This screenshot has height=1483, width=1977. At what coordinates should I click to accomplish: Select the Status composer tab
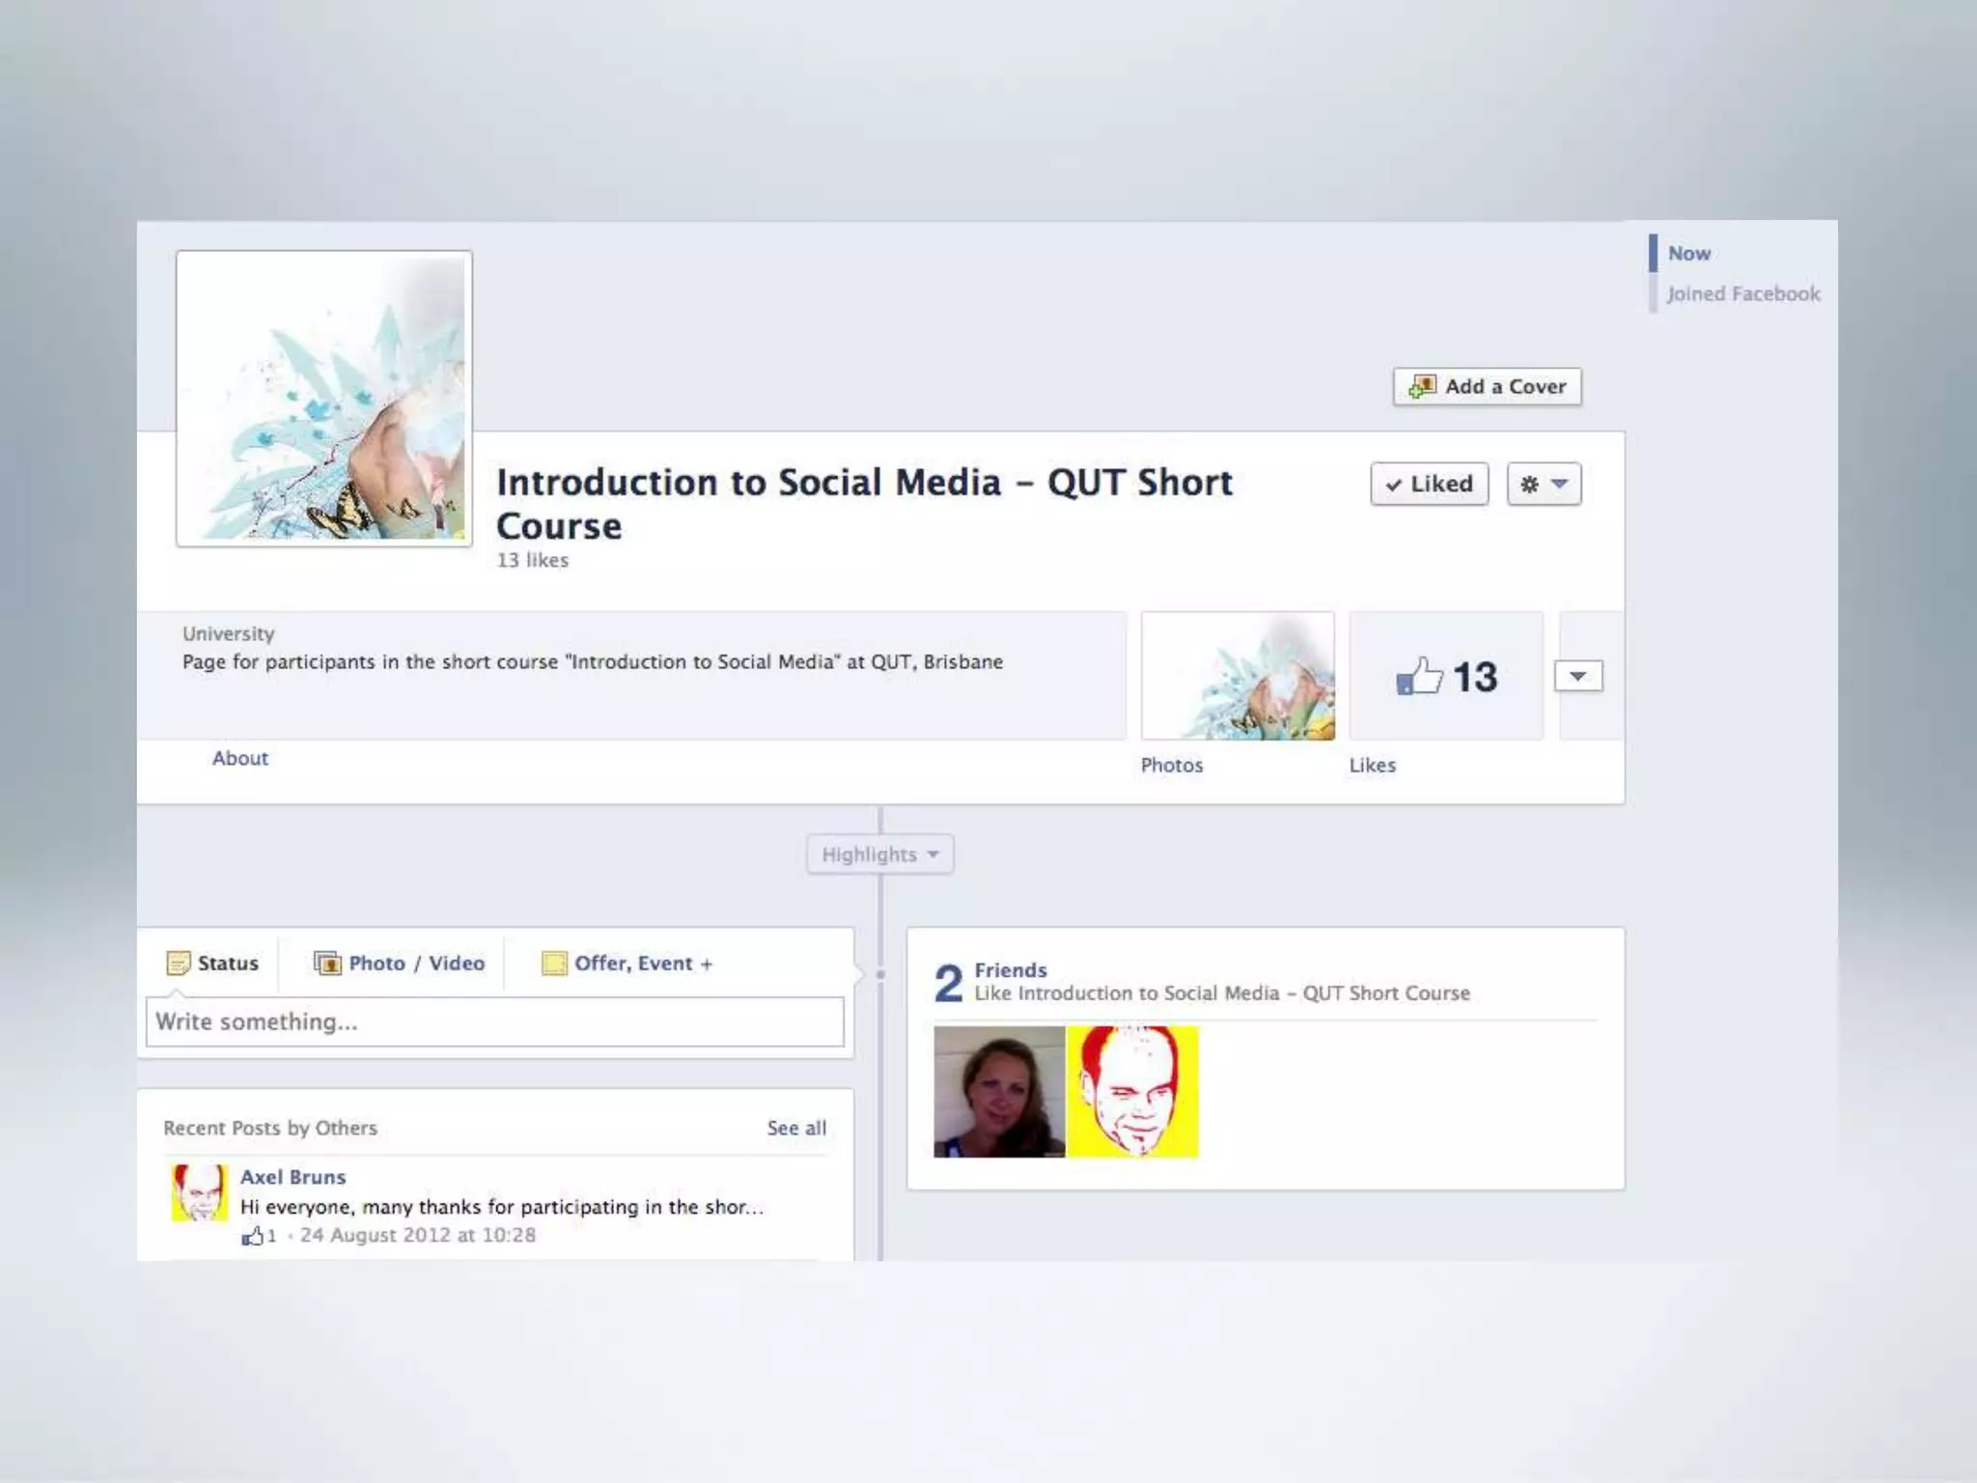(227, 964)
